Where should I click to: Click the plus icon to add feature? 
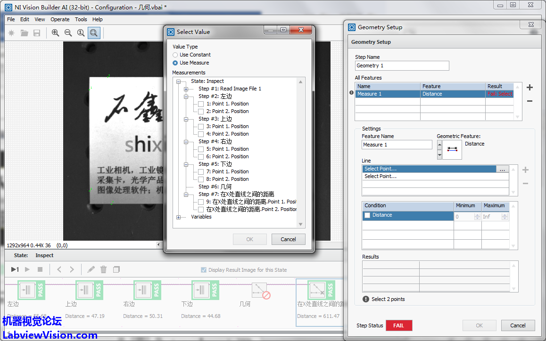[x=529, y=88]
